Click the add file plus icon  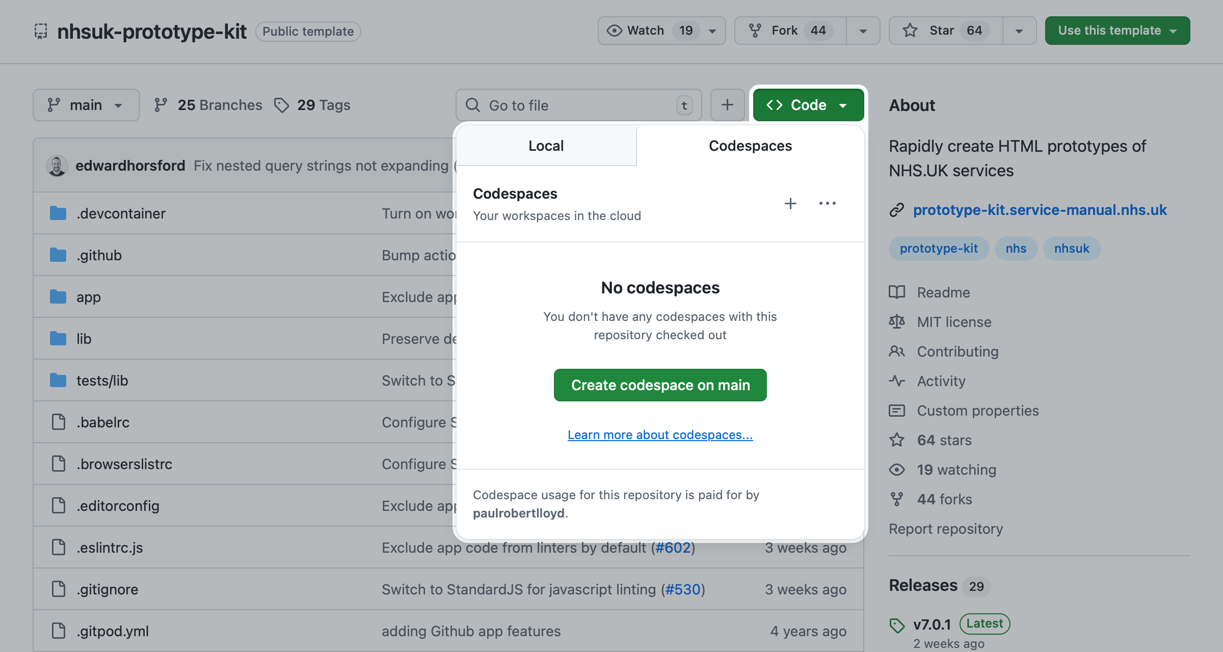[727, 105]
